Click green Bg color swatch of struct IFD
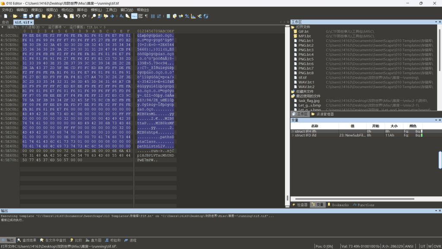The height and width of the screenshot is (249, 442). point(422,135)
